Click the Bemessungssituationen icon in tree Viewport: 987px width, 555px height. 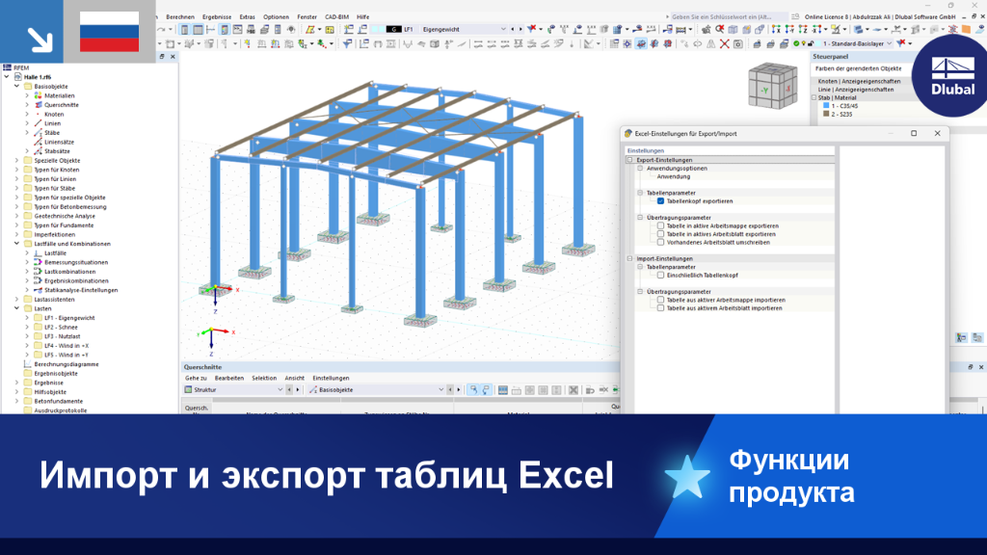coord(38,262)
